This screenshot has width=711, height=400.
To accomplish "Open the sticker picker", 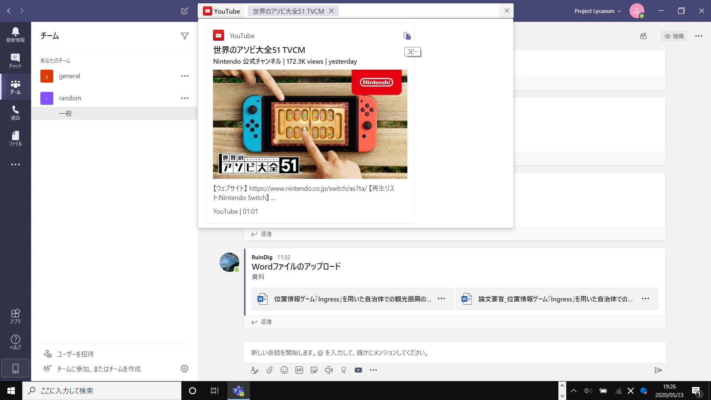I will (314, 370).
